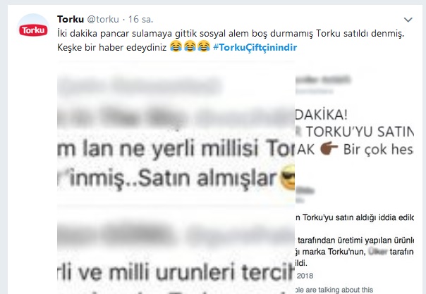Click 'are talking about this' in the embedded tweet
426x294 pixels.
[342, 290]
